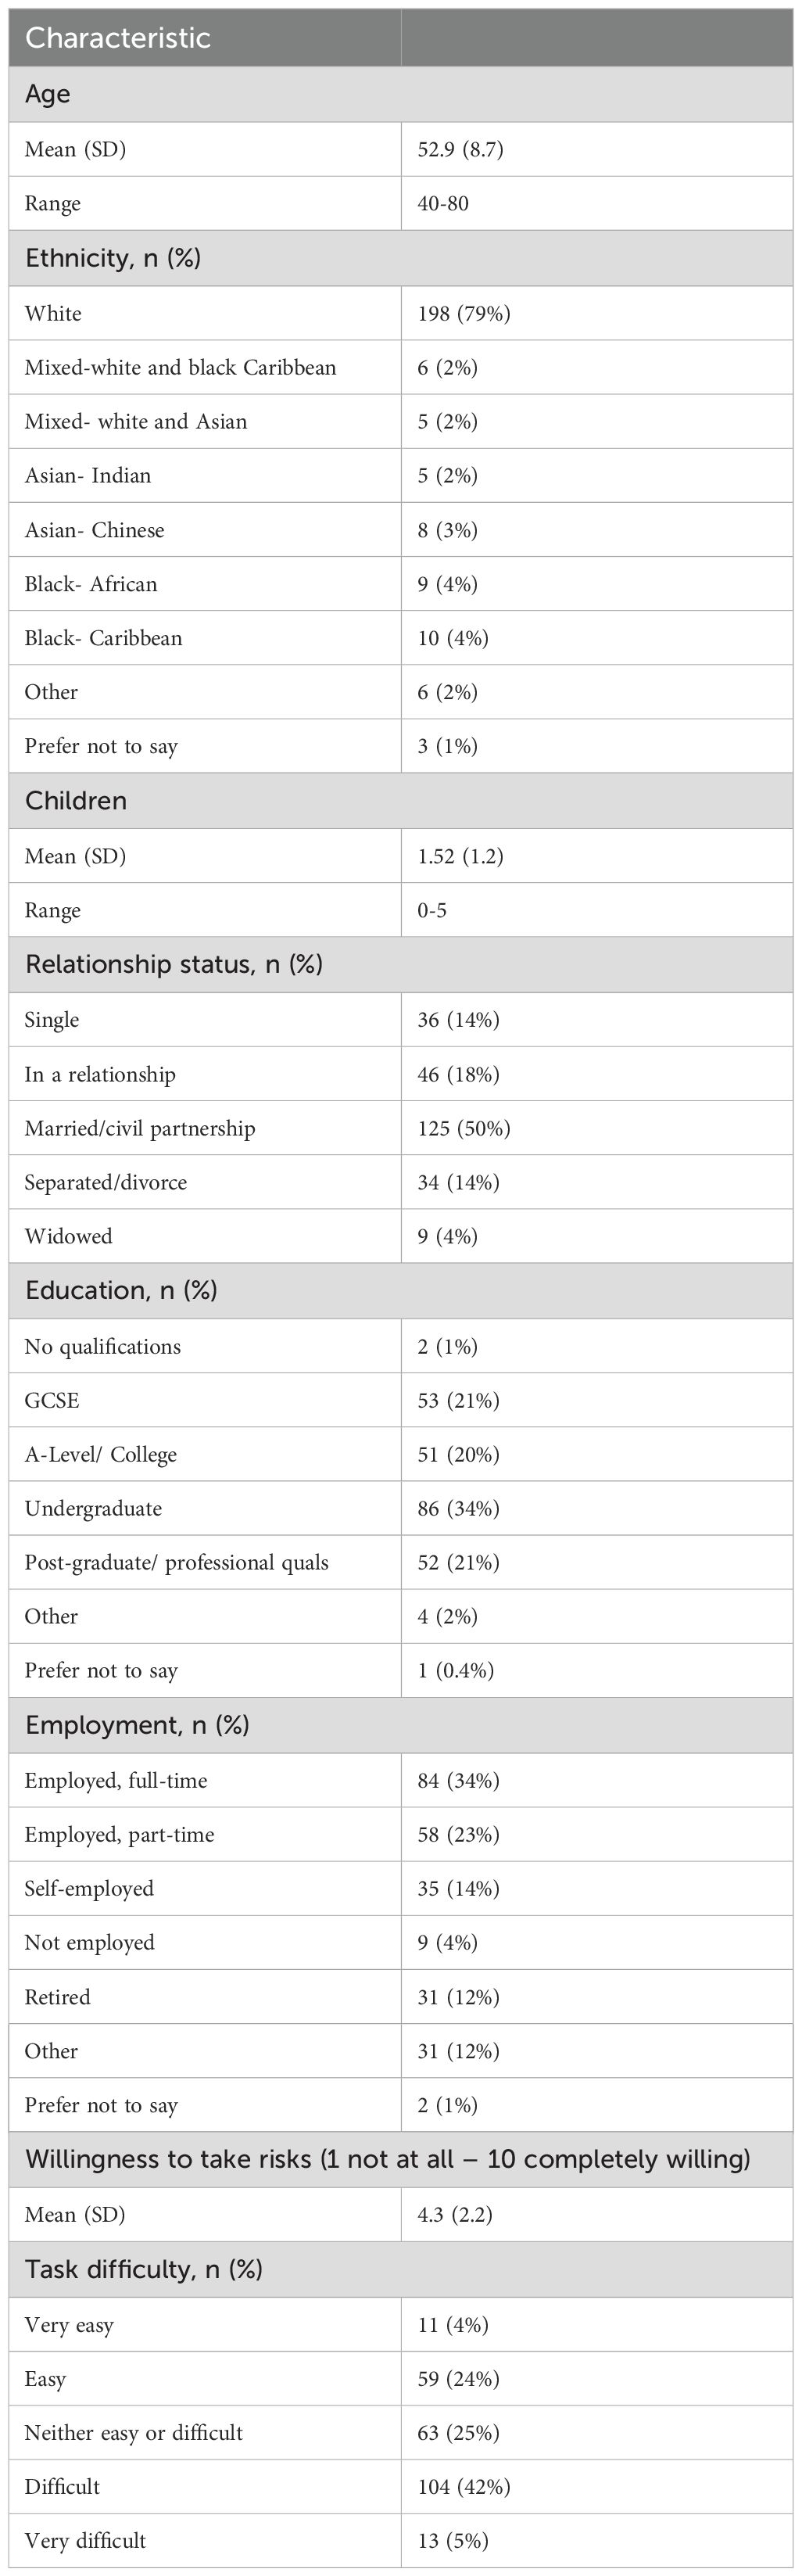The image size is (802, 2576).
Task: Select the Education, n (%) section heading
Action: point(121,1290)
